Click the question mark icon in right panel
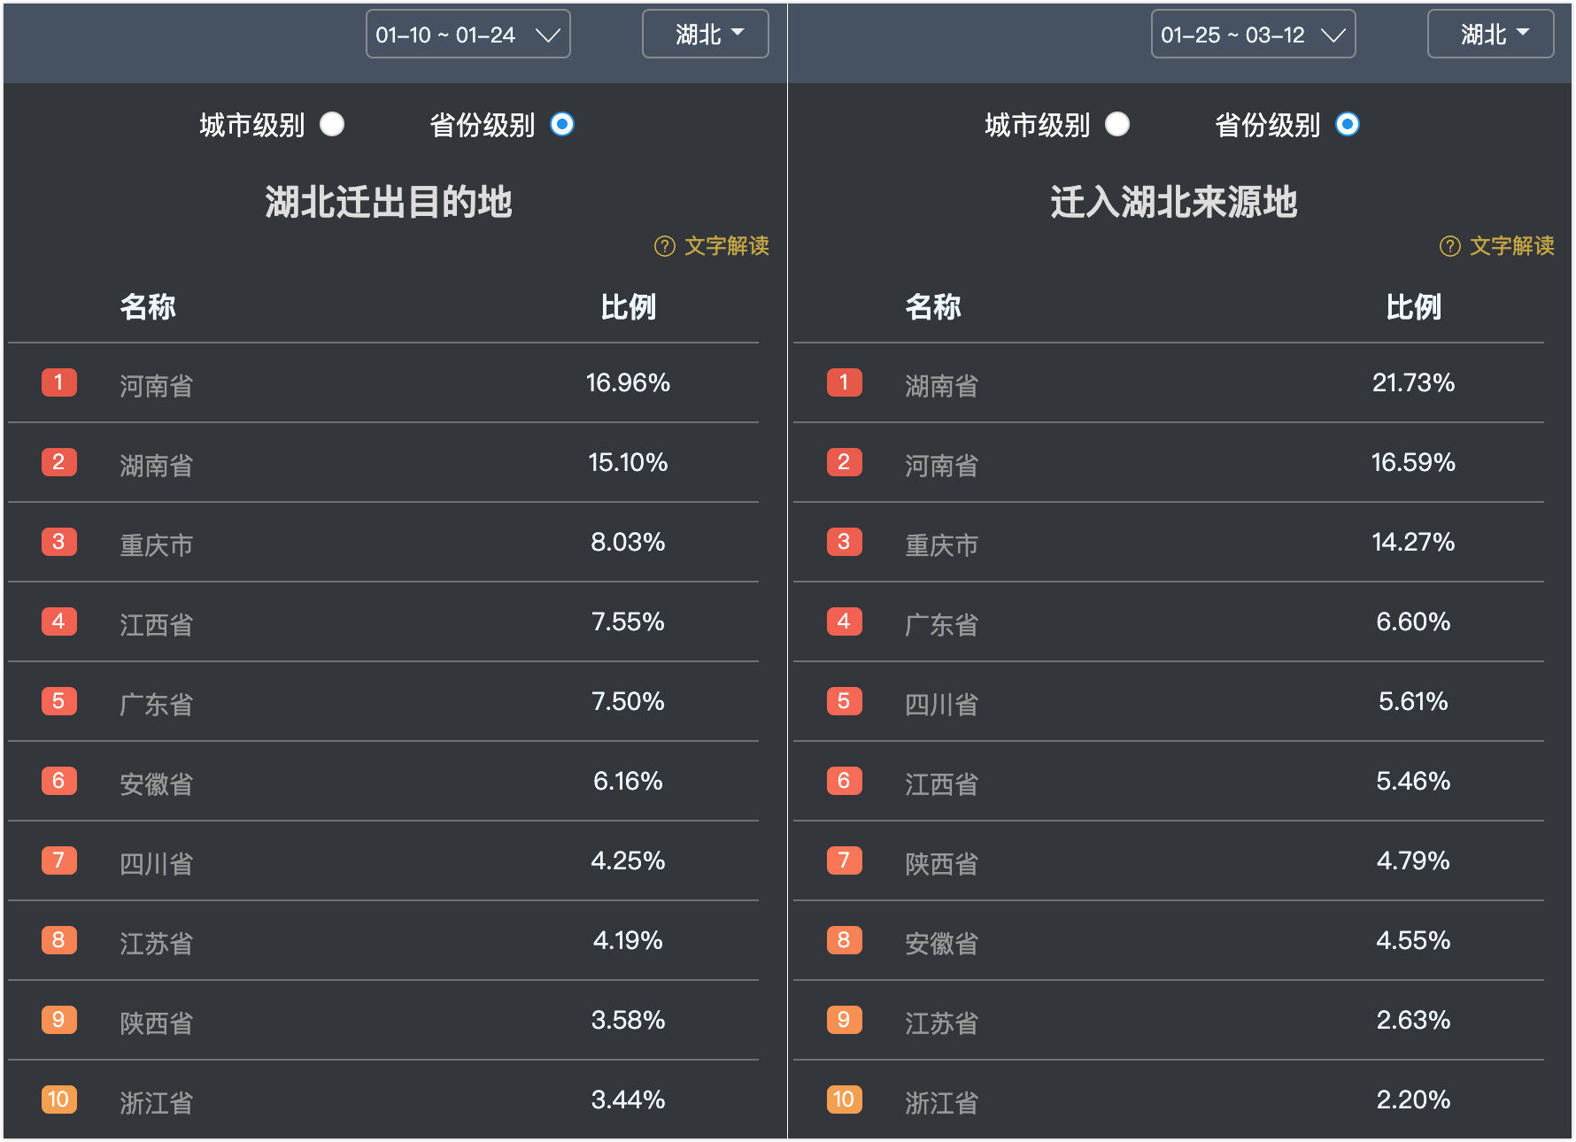 pos(1450,246)
